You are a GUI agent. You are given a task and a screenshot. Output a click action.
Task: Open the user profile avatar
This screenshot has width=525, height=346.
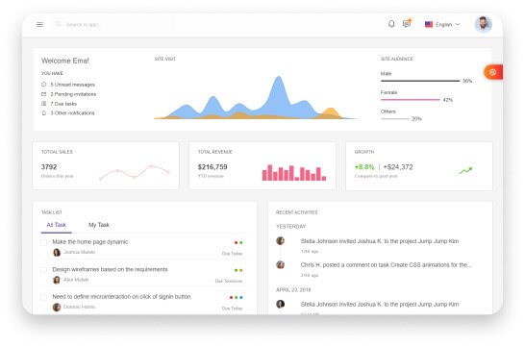tap(483, 24)
